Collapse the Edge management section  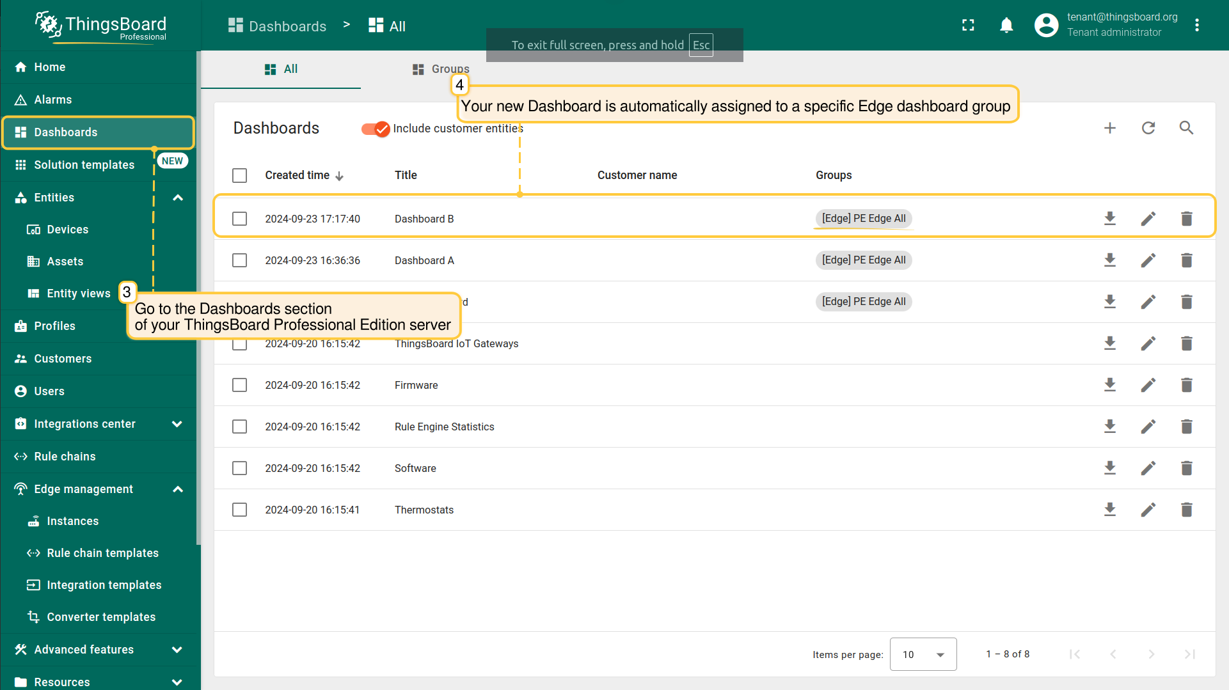pyautogui.click(x=178, y=489)
